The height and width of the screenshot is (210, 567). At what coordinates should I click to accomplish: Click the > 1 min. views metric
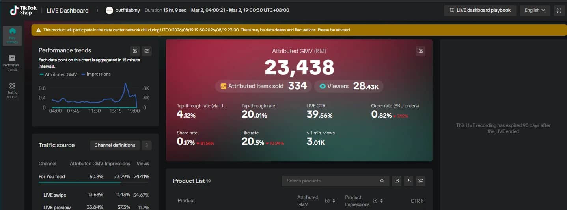point(321,138)
